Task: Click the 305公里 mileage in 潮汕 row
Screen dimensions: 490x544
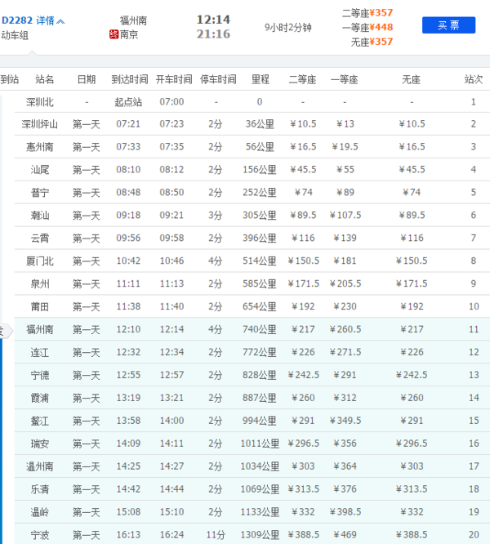Action: 260,216
